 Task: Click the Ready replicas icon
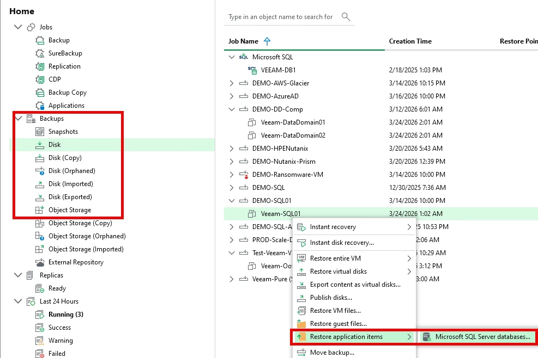point(40,288)
